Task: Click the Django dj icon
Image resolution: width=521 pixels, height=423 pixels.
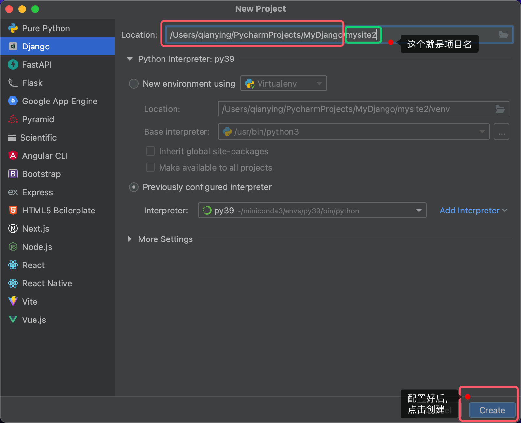Action: [13, 46]
